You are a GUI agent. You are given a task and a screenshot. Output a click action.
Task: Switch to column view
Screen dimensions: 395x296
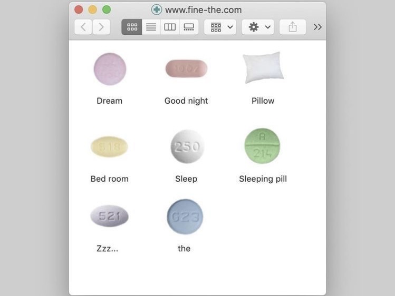click(170, 27)
